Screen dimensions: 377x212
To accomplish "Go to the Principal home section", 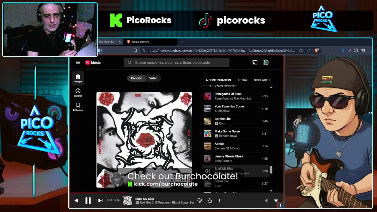I will point(78,78).
